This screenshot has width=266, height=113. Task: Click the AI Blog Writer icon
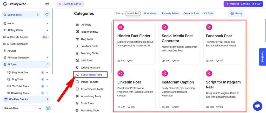pyautogui.click(x=5, y=30)
